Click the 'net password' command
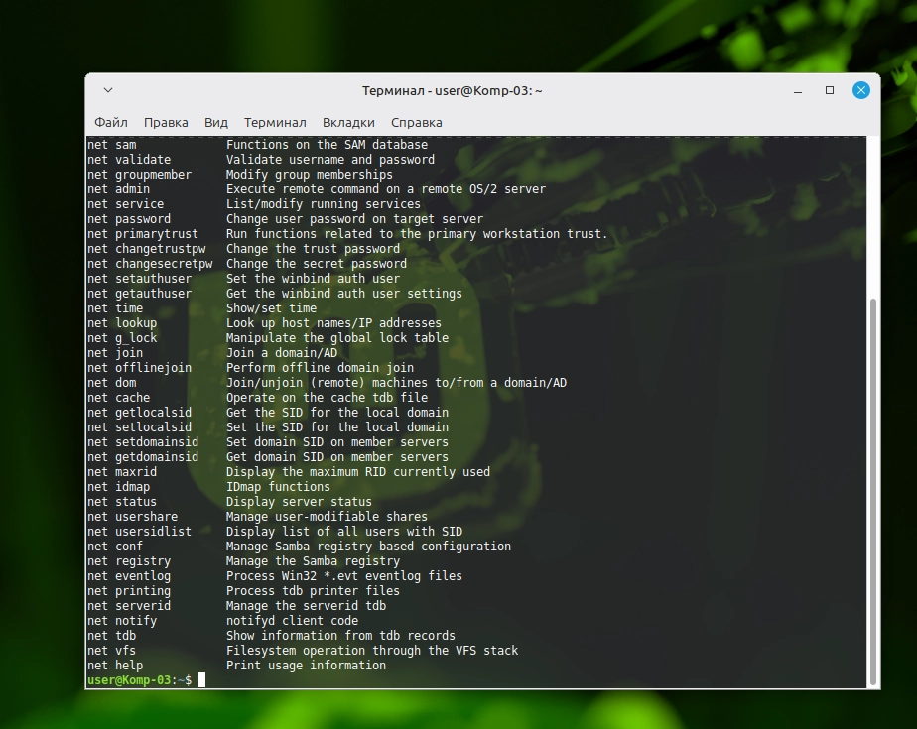917x729 pixels. [129, 219]
